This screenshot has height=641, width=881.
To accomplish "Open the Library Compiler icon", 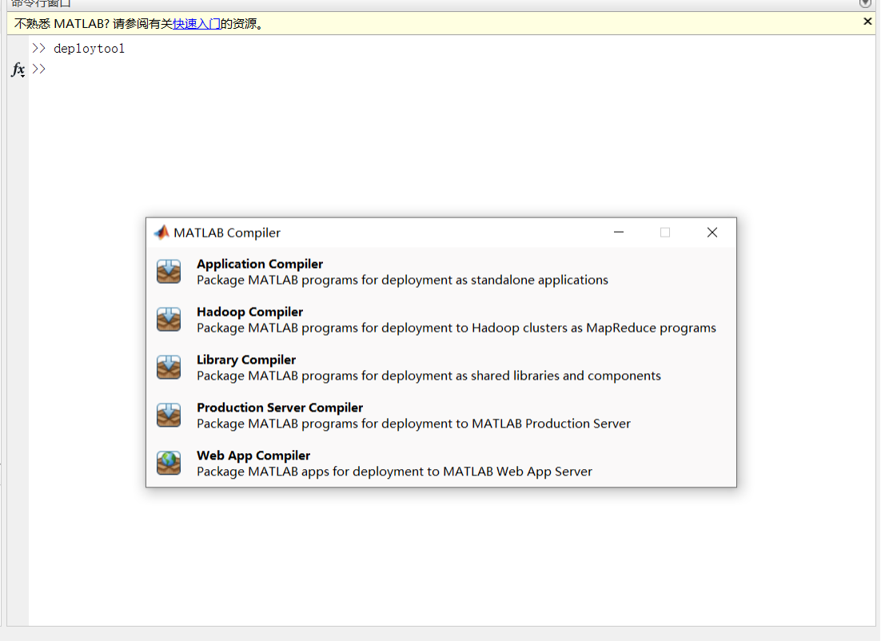I will pyautogui.click(x=169, y=367).
